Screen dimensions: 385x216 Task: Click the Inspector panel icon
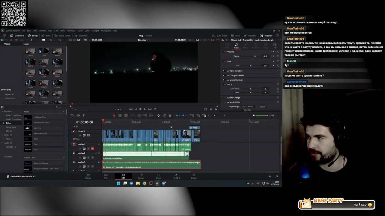266,36
